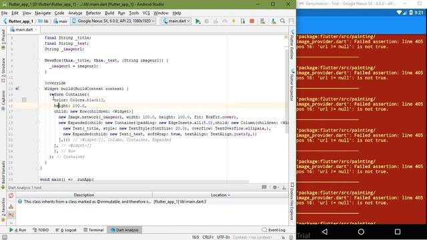Image resolution: width=427 pixels, height=240 pixels.
Task: Select the immutable class hint row
Action: point(152,201)
